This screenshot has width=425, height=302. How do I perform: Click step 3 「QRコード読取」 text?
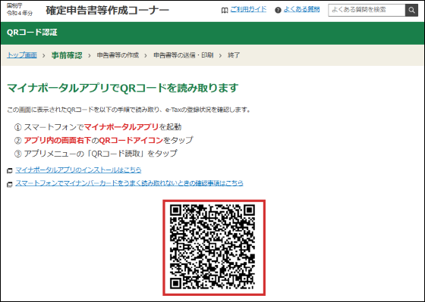tap(116, 154)
